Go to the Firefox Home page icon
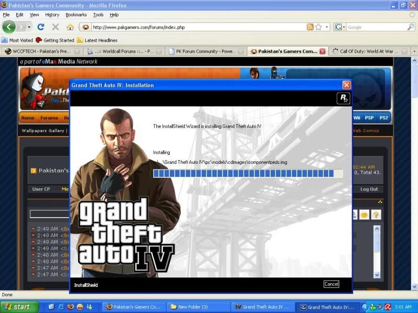The height and width of the screenshot is (313, 418). (70, 27)
